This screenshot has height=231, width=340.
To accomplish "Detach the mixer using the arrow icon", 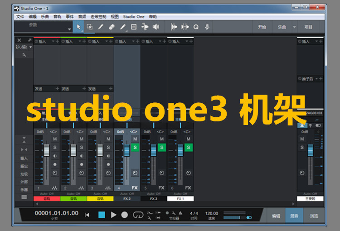I will pyautogui.click(x=29, y=40).
